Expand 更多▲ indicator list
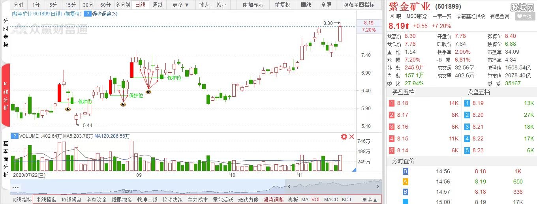Screen dimensions: 537x204 coord(370,200)
